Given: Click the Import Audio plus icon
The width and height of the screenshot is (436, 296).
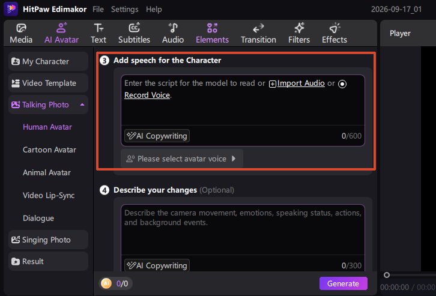Looking at the screenshot, I should 273,83.
